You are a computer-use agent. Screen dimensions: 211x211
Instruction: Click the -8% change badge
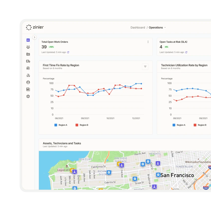[x=167, y=47]
